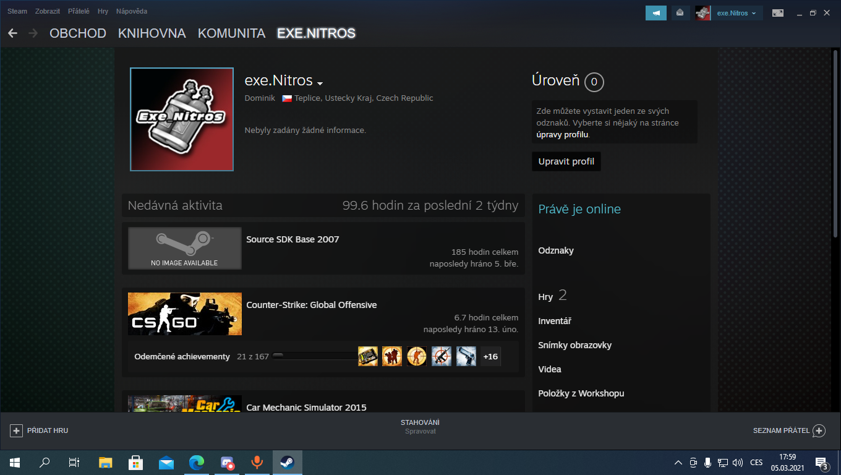Open Windows taskbar search
This screenshot has width=841, height=475.
pos(45,463)
